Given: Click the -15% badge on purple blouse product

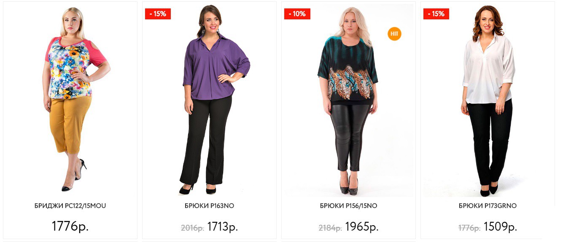Looking at the screenshot, I should pyautogui.click(x=158, y=14).
